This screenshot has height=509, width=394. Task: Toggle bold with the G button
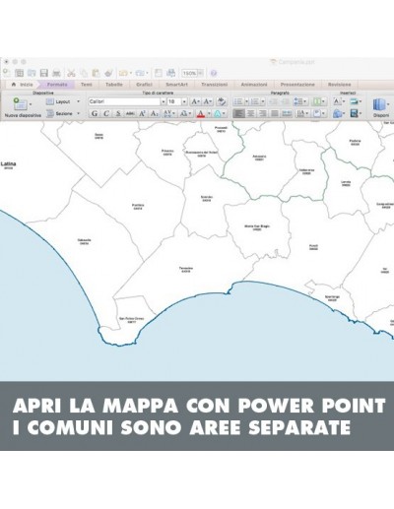click(95, 113)
